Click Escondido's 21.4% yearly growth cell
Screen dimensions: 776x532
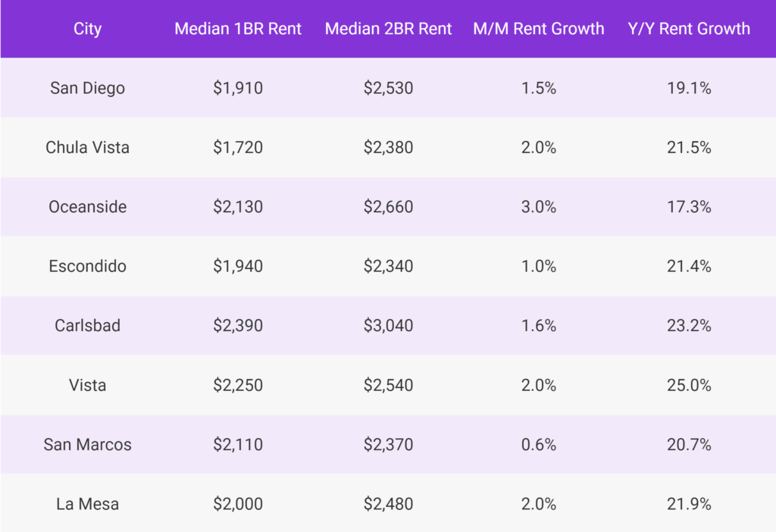tap(689, 267)
